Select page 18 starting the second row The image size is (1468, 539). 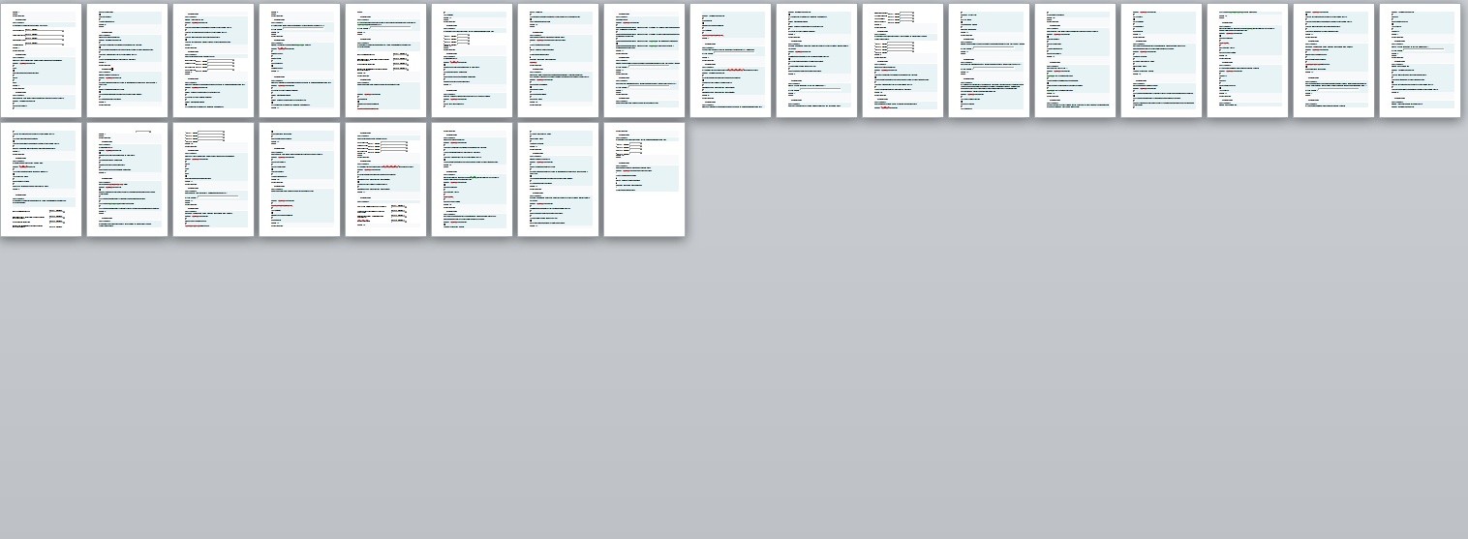pyautogui.click(x=41, y=179)
